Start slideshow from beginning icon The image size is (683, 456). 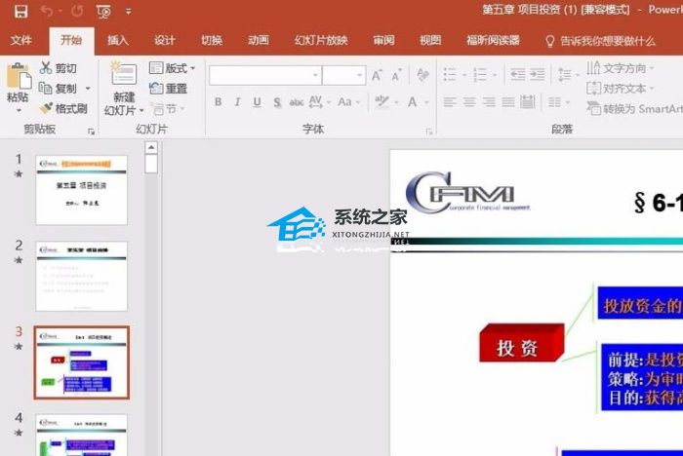pos(103,12)
